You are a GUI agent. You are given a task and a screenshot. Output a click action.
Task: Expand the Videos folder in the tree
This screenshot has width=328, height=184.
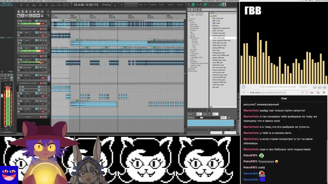coord(190,55)
